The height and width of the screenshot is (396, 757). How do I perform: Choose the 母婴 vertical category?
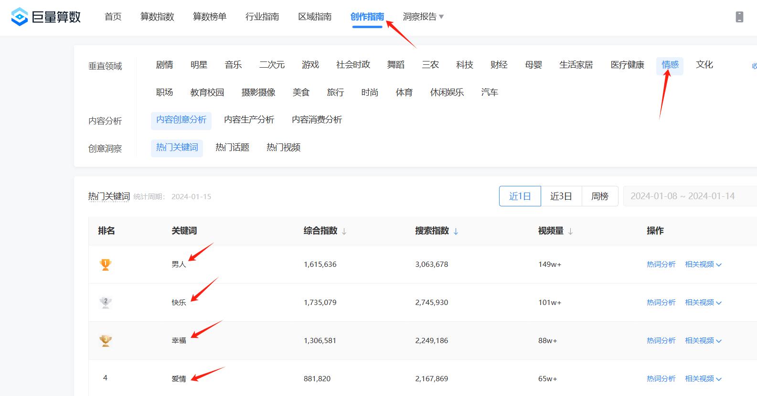click(x=533, y=65)
